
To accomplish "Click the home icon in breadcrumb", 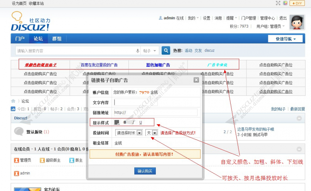I will (13, 101).
